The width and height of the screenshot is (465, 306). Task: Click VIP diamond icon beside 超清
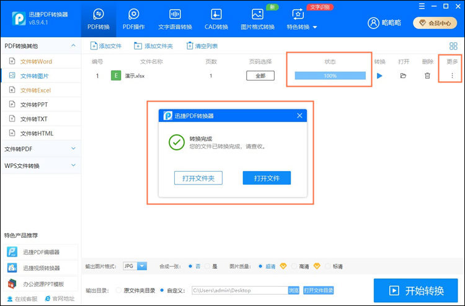coord(283,266)
